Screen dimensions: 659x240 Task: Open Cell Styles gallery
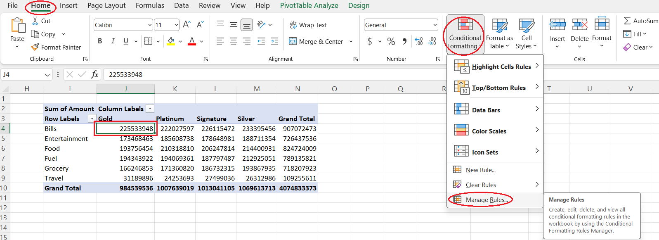[527, 34]
